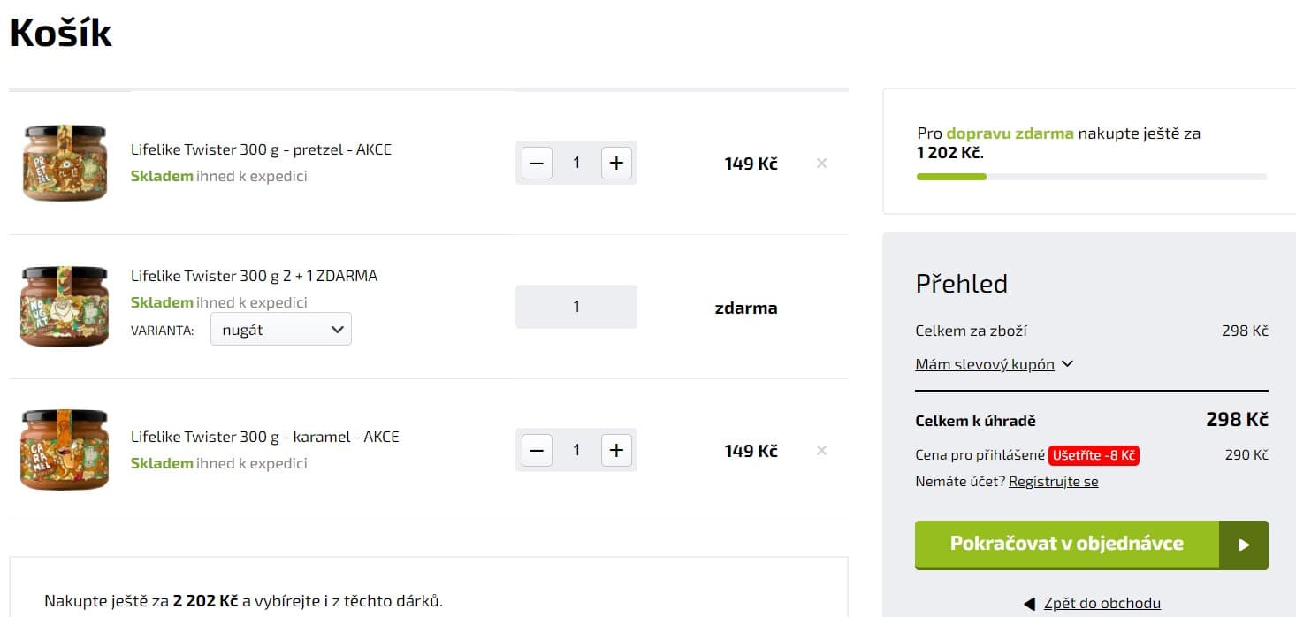Follow the Registrujte se link
1296x617 pixels.
point(1053,482)
